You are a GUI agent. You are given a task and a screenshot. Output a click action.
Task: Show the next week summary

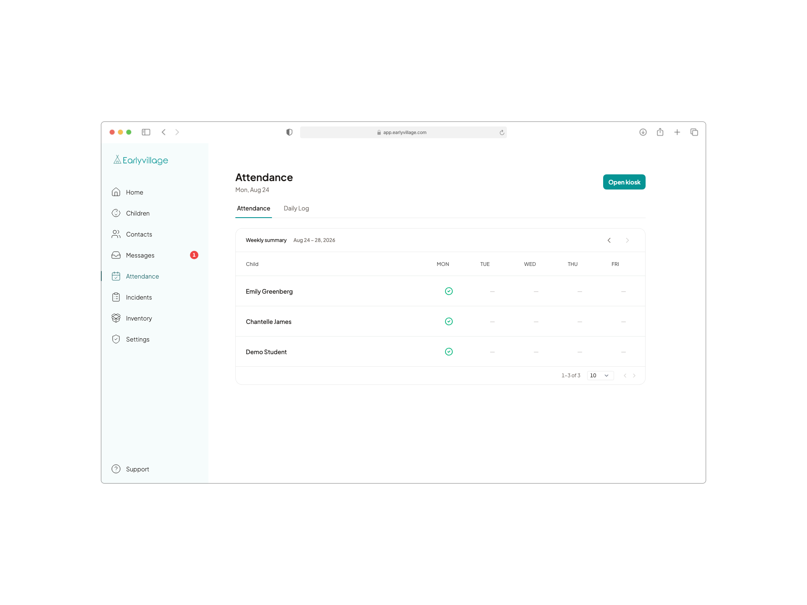628,240
